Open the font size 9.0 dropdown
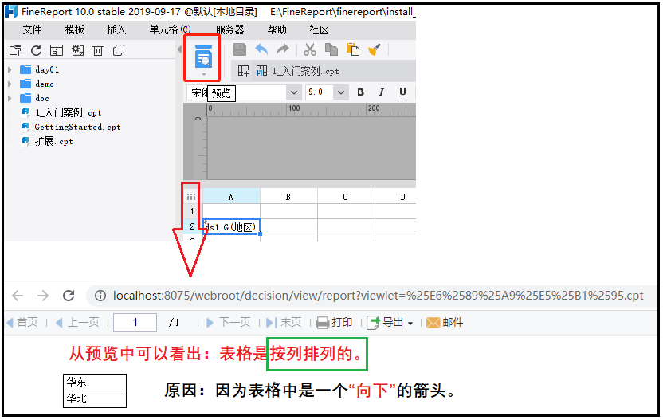 click(341, 92)
